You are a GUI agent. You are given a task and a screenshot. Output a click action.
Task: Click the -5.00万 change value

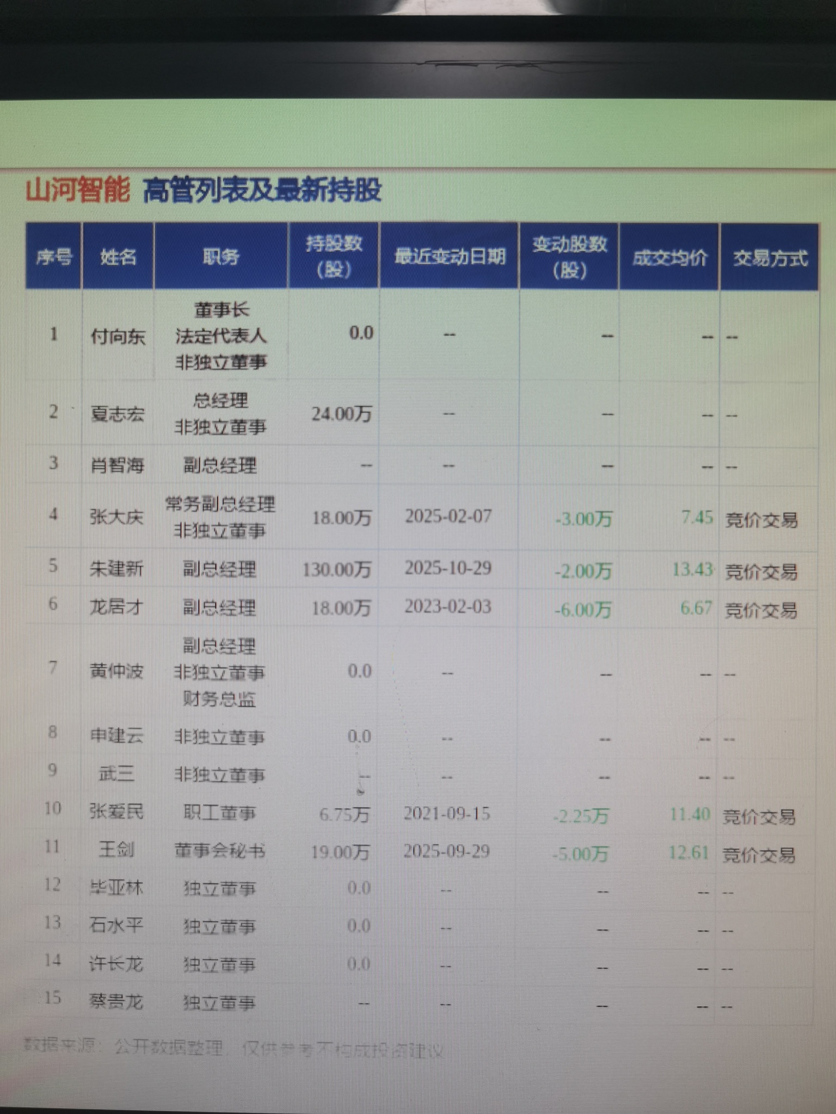[x=580, y=854]
